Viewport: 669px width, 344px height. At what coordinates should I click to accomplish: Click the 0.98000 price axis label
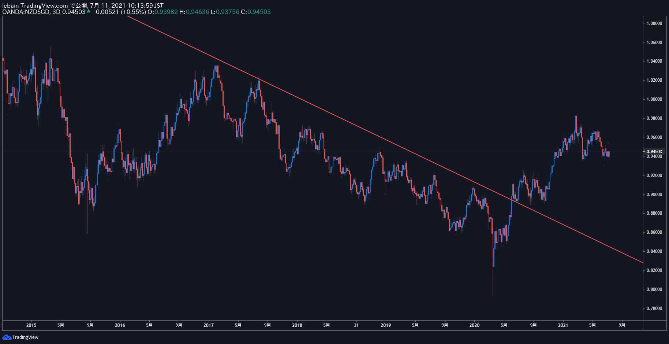click(x=654, y=118)
